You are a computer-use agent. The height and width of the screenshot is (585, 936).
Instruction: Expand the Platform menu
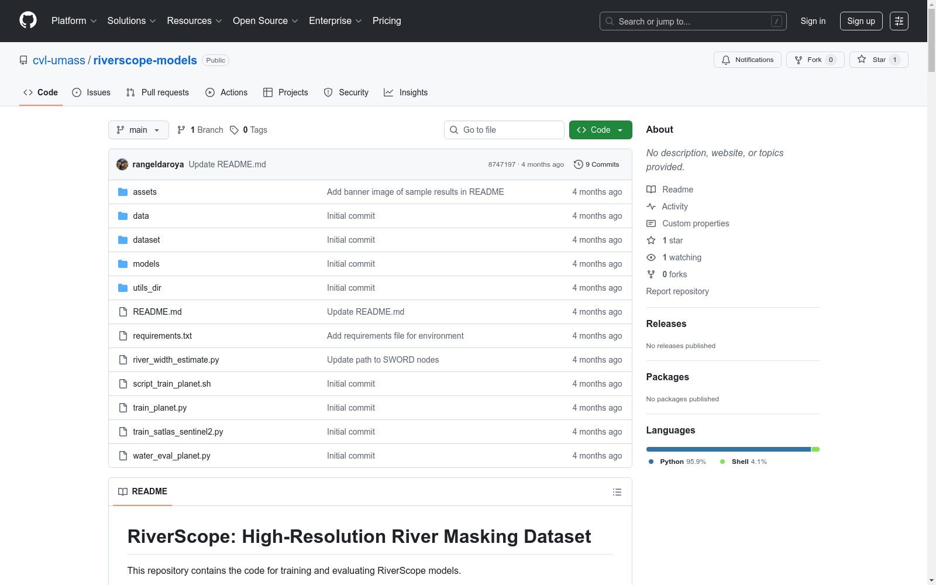pos(74,20)
